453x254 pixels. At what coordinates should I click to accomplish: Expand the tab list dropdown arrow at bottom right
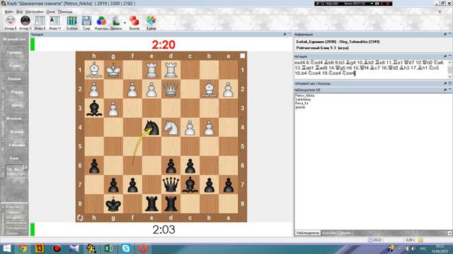(449, 234)
